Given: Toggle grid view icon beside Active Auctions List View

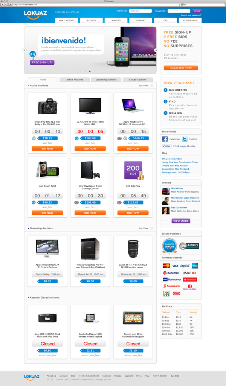Looking at the screenshot, I should 151,85.
